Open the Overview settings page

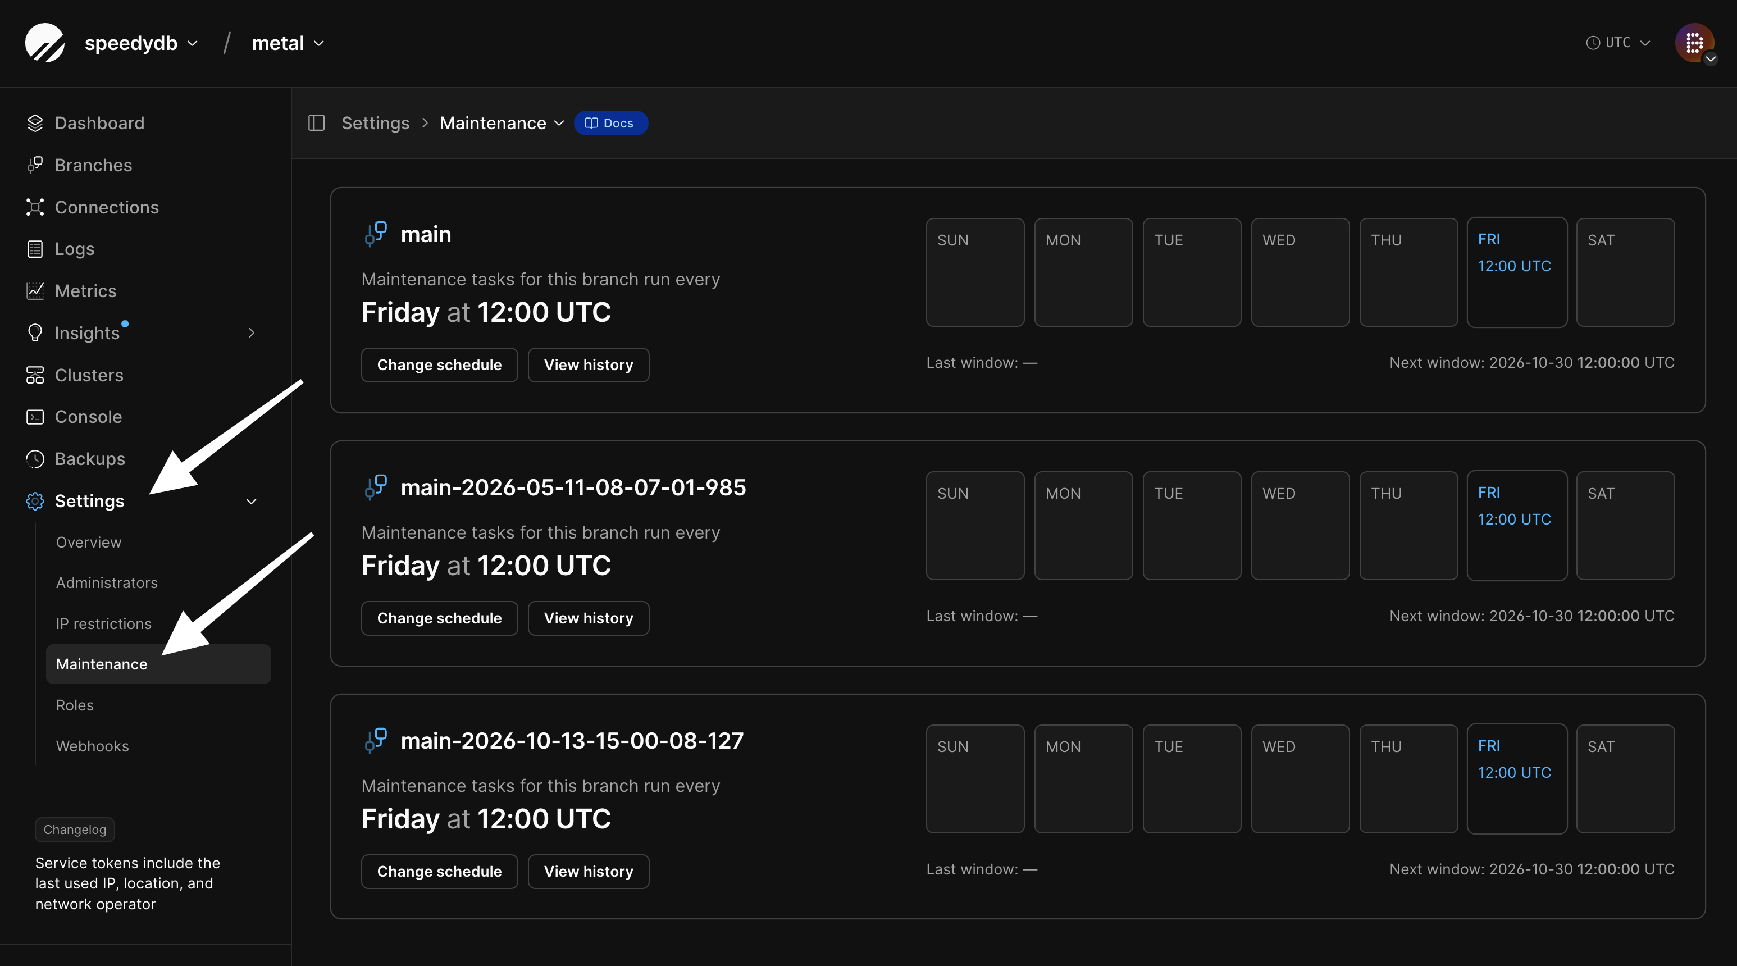pos(88,541)
